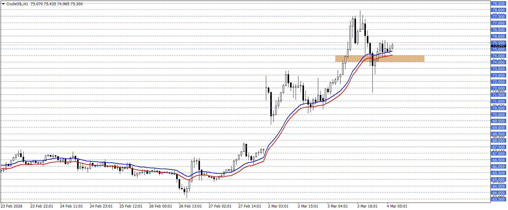
Task: Click the 76.000 price axis label
Action: coord(498,36)
